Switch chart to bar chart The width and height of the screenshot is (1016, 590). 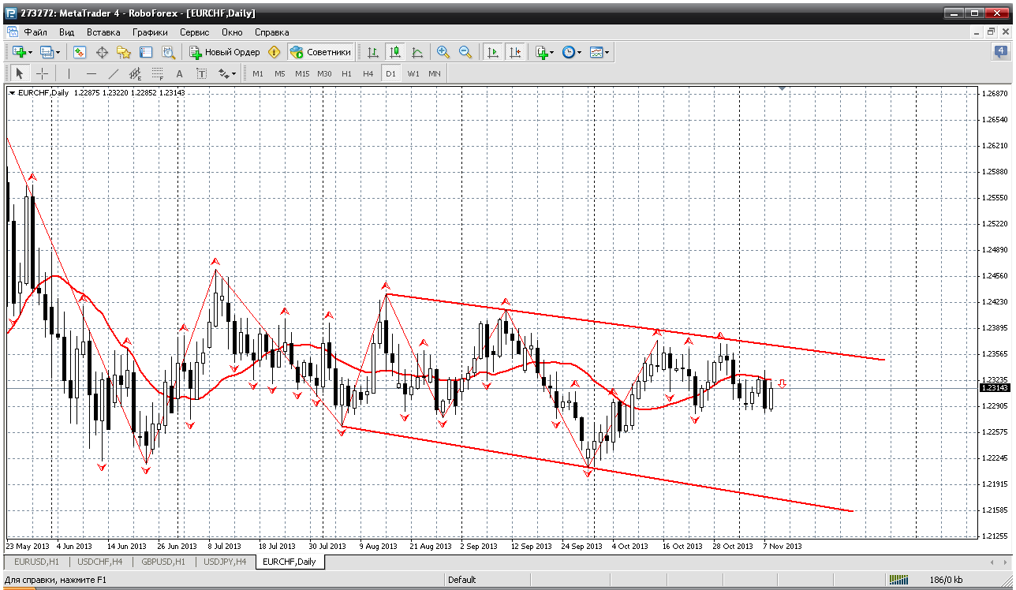(373, 52)
